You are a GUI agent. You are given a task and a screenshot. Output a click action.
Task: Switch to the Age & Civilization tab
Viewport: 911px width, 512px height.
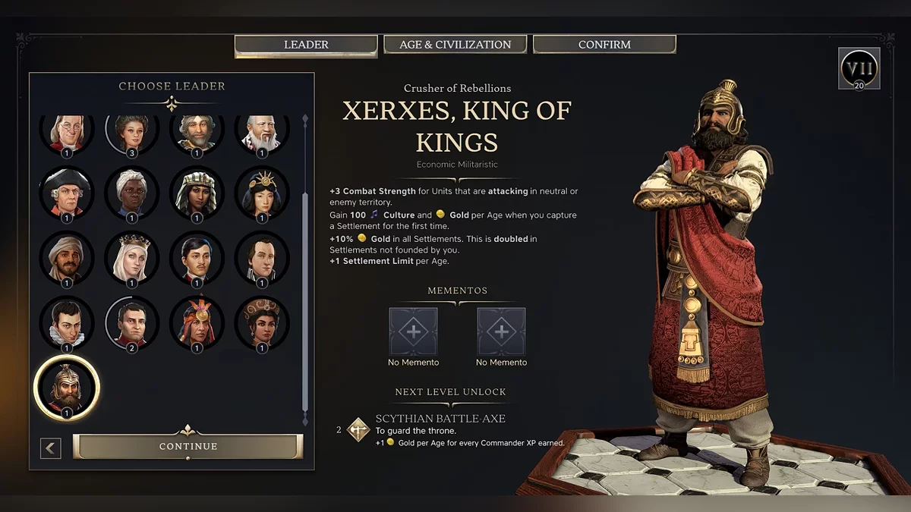click(x=455, y=45)
